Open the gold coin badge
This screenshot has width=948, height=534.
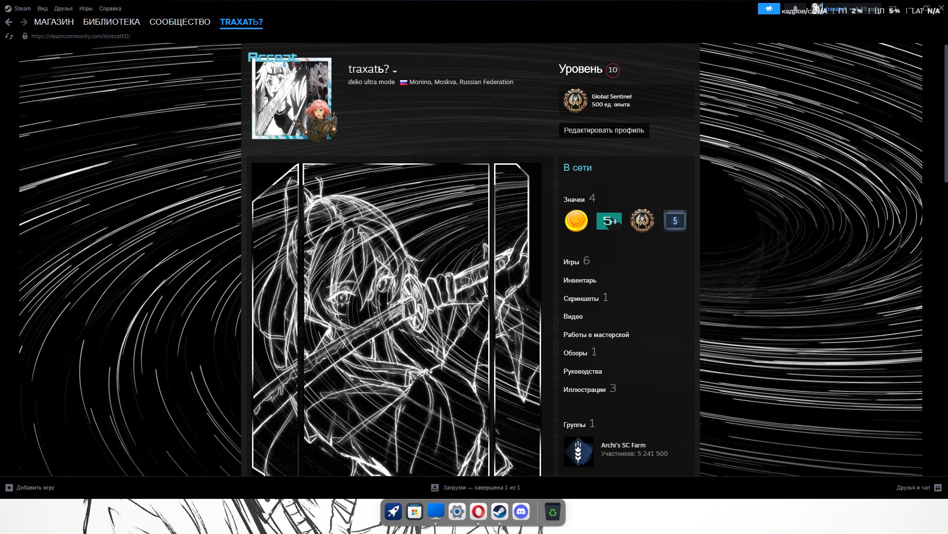[x=576, y=221]
